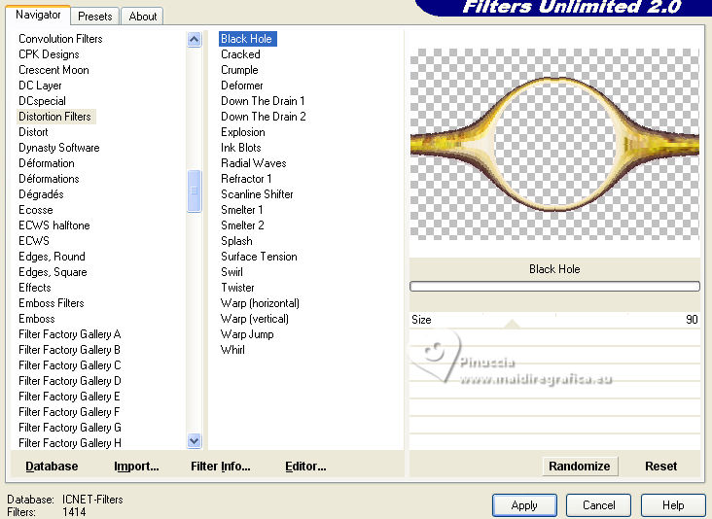Image resolution: width=712 pixels, height=519 pixels.
Task: Choose Warp (horizontal) filter
Action: pyautogui.click(x=260, y=303)
